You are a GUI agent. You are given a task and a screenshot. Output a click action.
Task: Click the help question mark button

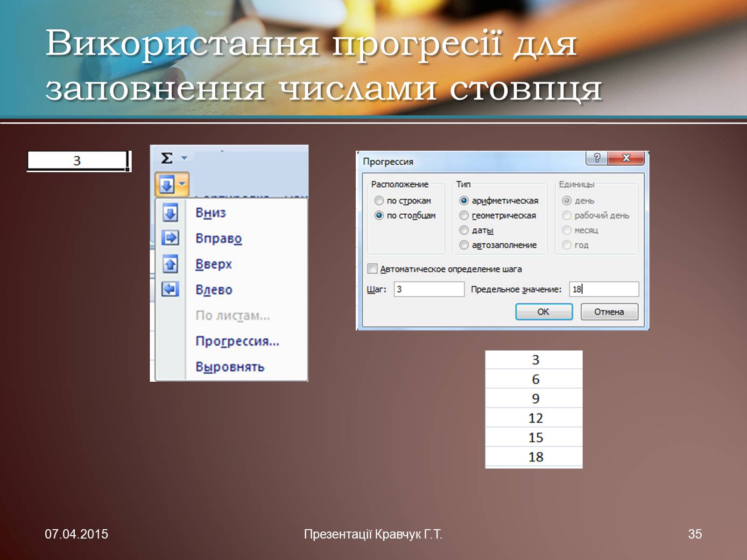pos(596,158)
